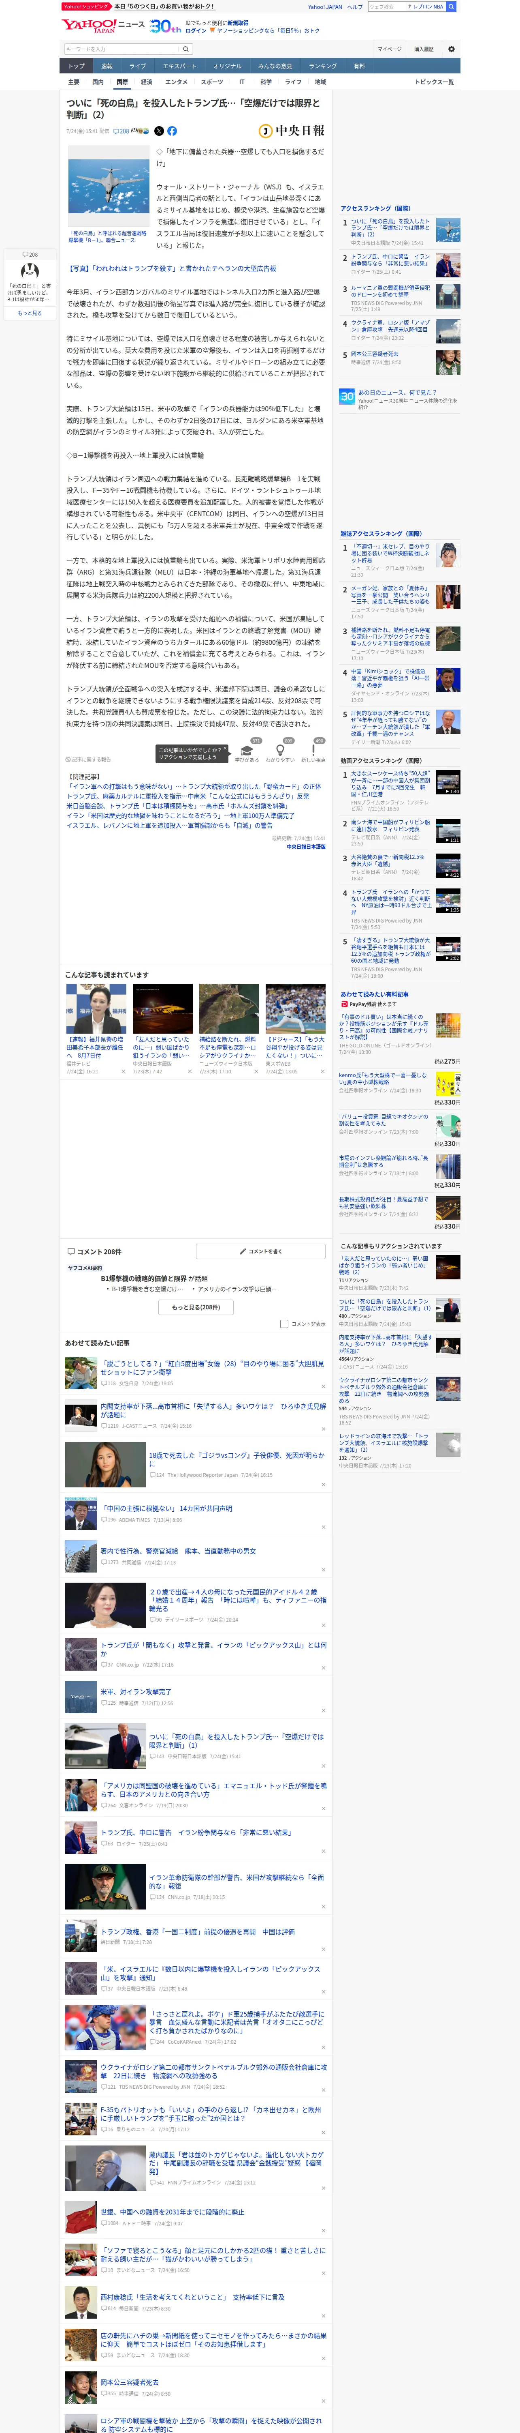520x2433 pixels.
Task: Select the 速報 navigation tab
Action: click(107, 66)
